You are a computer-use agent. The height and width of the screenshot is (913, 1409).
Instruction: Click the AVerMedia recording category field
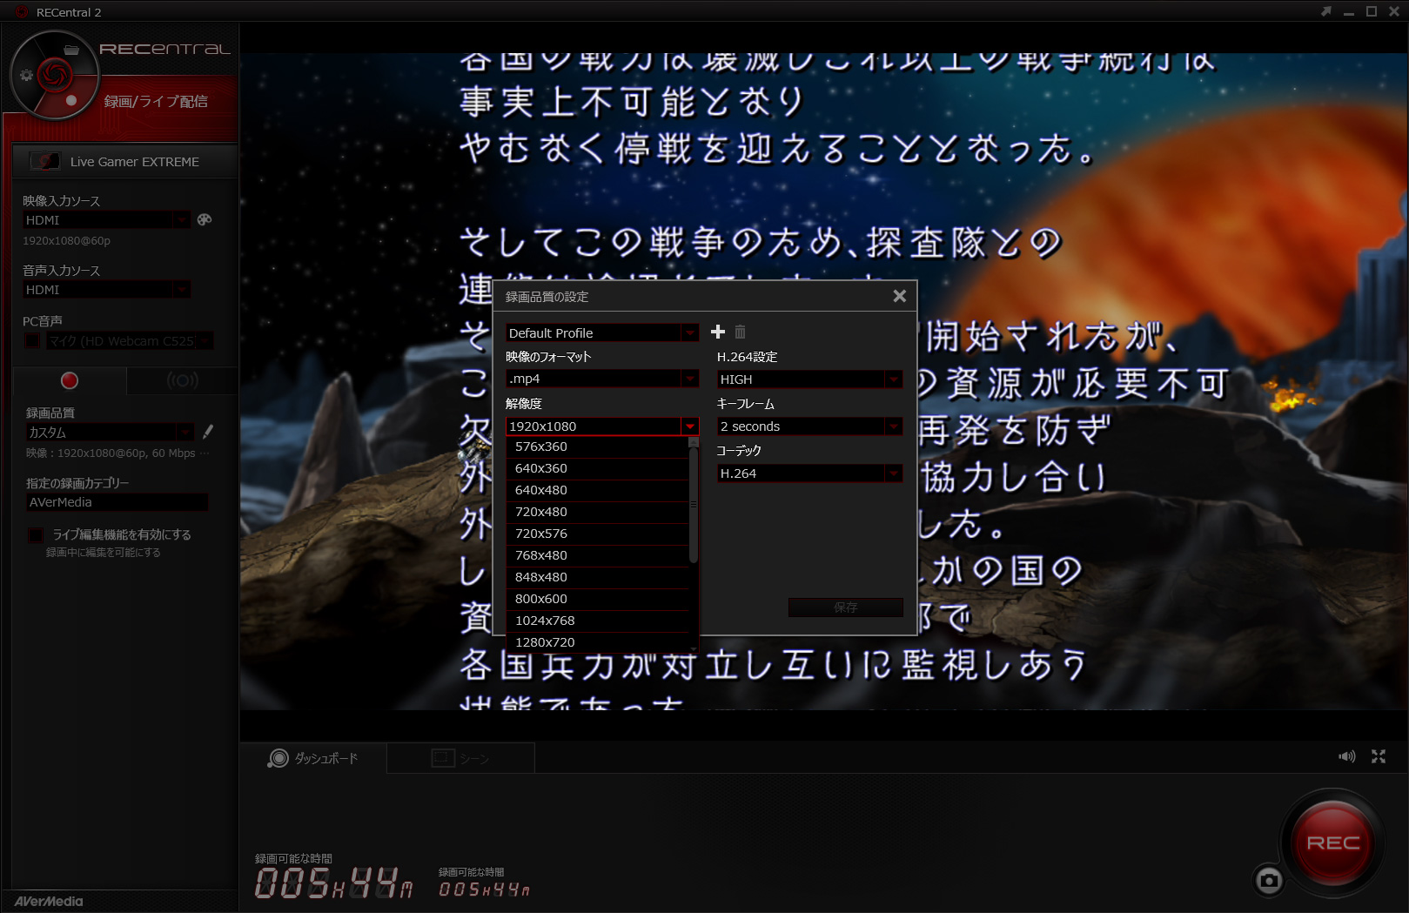pyautogui.click(x=117, y=502)
